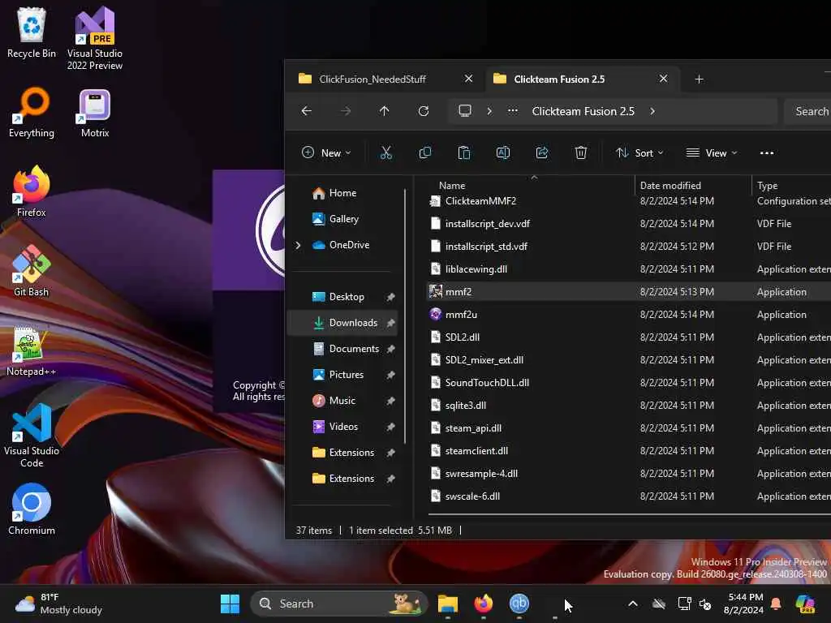The image size is (831, 623).
Task: Click chevron after the monitor breadcrumb icon
Action: (489, 111)
